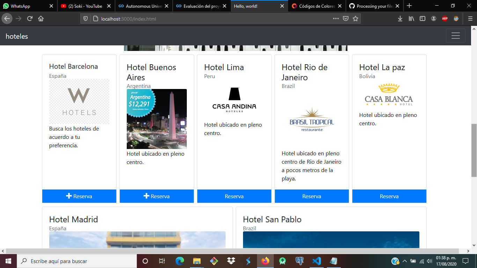The width and height of the screenshot is (477, 268).
Task: Expand hidden icons in the system tray
Action: pyautogui.click(x=404, y=261)
